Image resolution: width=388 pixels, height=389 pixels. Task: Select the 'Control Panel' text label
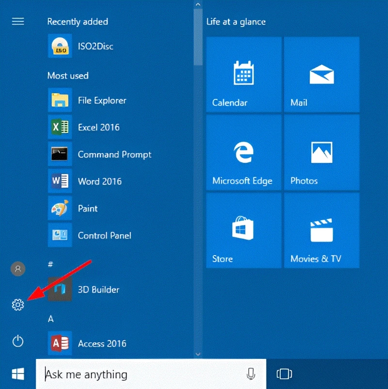(x=104, y=235)
